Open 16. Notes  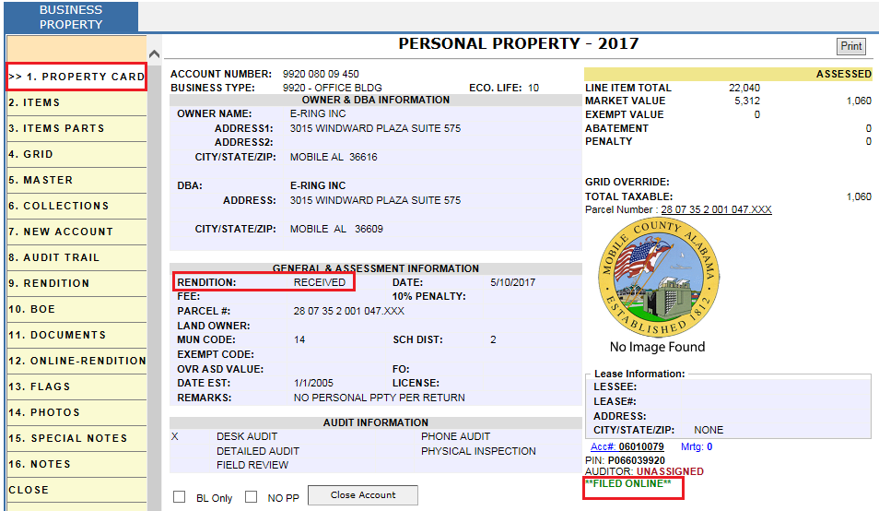pyautogui.click(x=76, y=464)
